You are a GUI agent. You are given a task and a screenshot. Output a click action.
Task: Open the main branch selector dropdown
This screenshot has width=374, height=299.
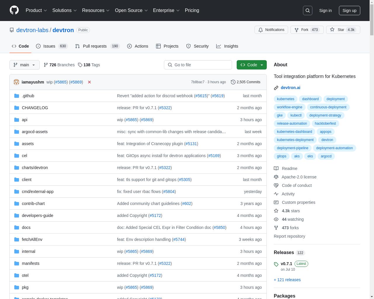pos(25,65)
